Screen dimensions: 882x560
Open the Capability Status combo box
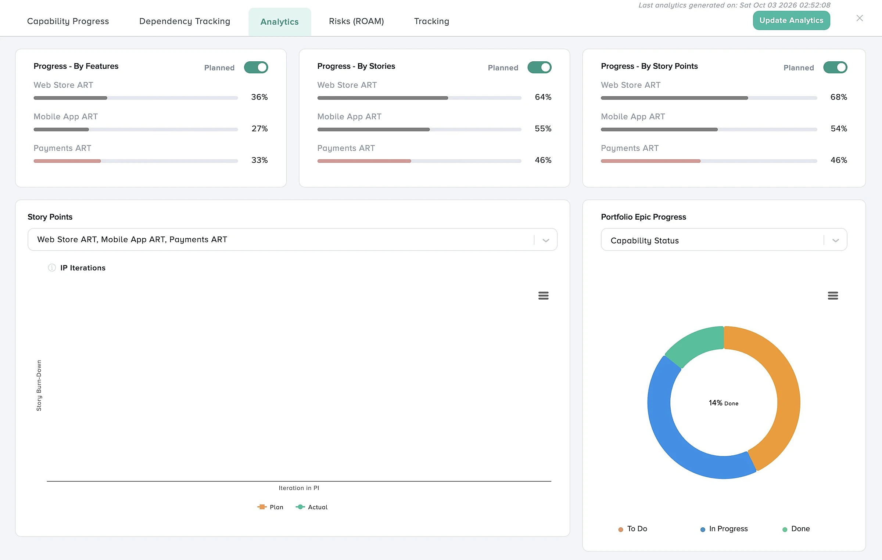(x=724, y=240)
